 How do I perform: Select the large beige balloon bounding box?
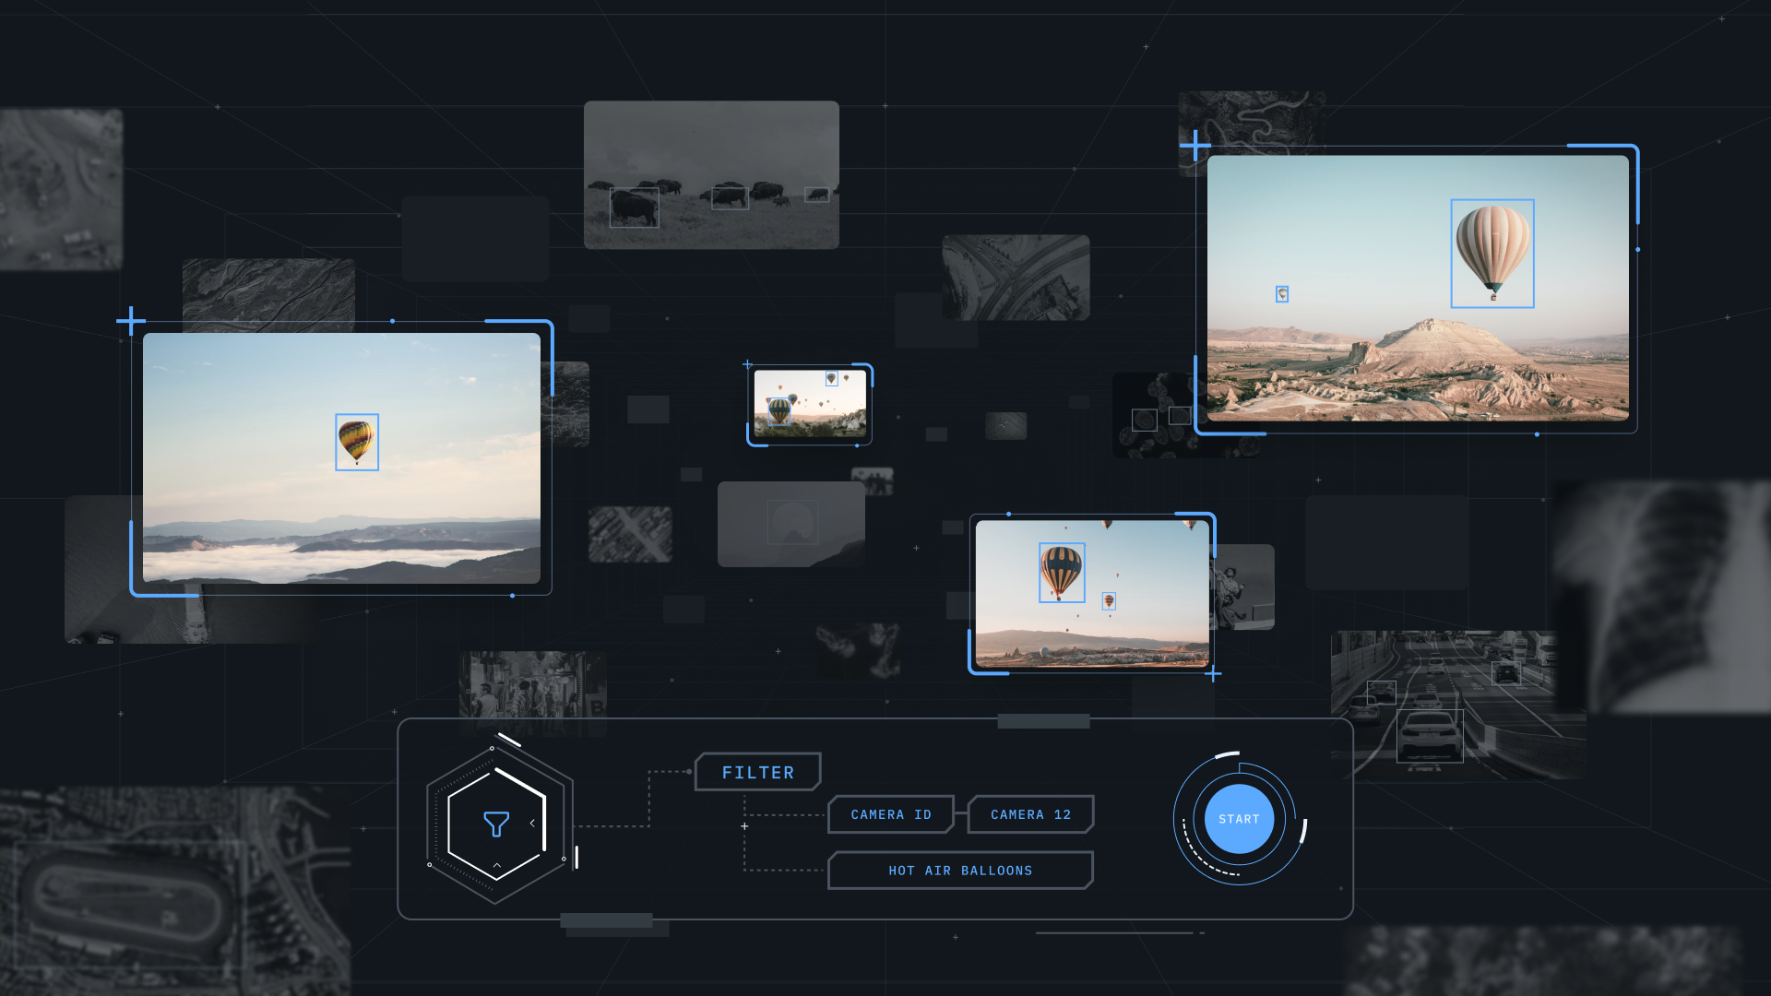pyautogui.click(x=1492, y=253)
